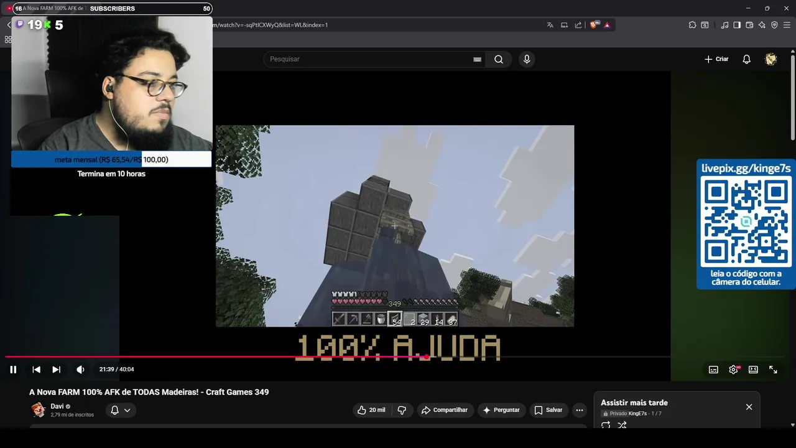Open the Brave Wallet icon
Viewport: 796px width, 448px height.
[749, 25]
